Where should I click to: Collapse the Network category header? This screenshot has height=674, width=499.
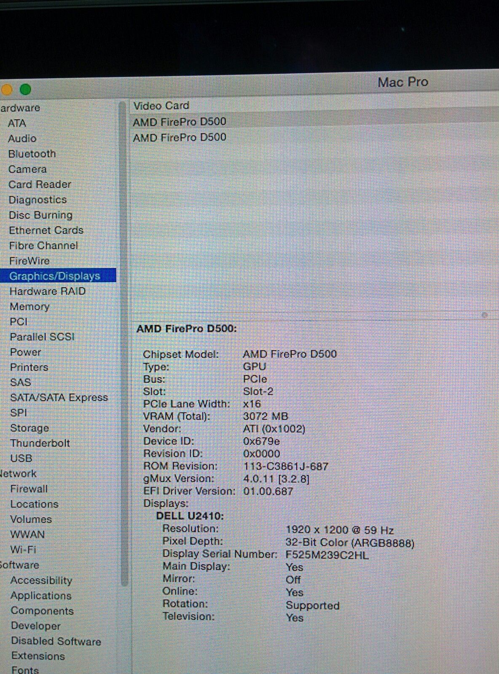[18, 473]
